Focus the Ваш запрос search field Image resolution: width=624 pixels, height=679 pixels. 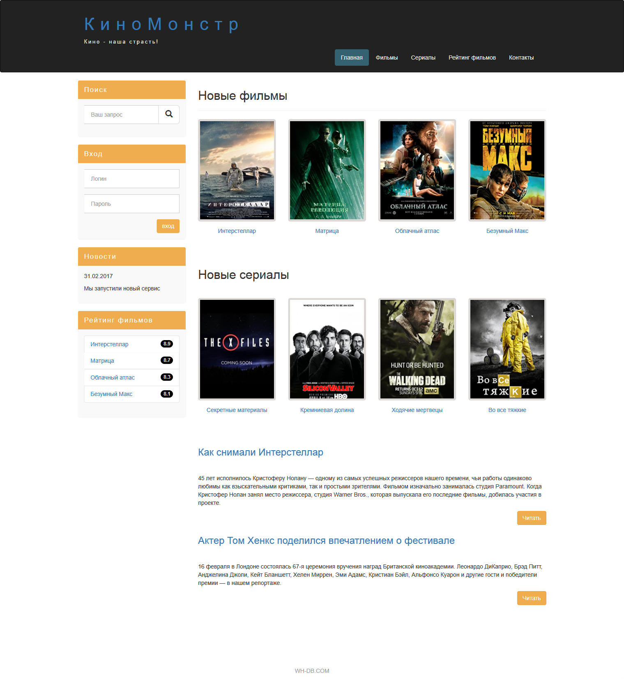[x=121, y=114]
